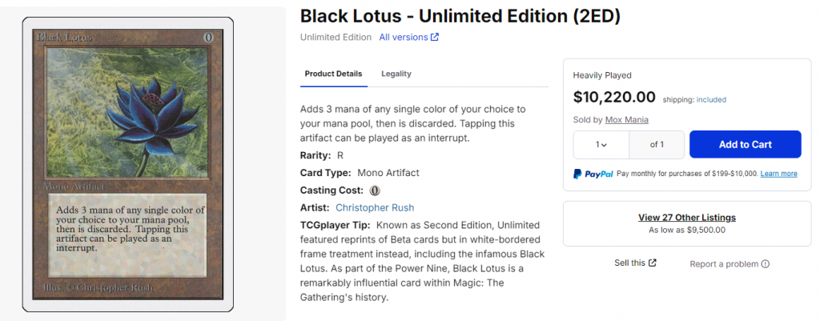Click the PayPal logo

coord(593,174)
